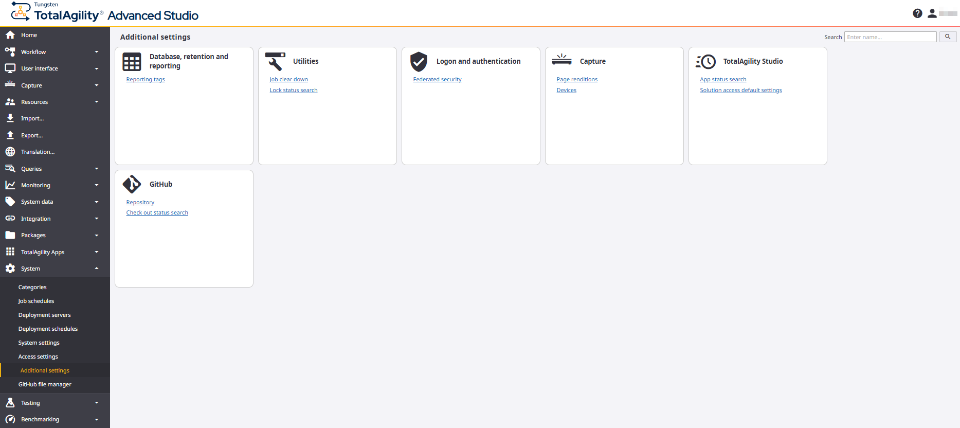Expand the Resources menu arrow
This screenshot has width=960, height=428.
point(97,102)
